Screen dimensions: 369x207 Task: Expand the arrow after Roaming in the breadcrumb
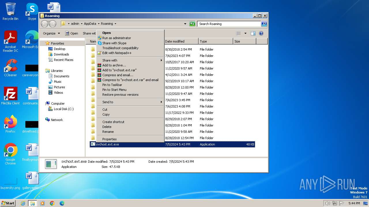tap(115, 24)
